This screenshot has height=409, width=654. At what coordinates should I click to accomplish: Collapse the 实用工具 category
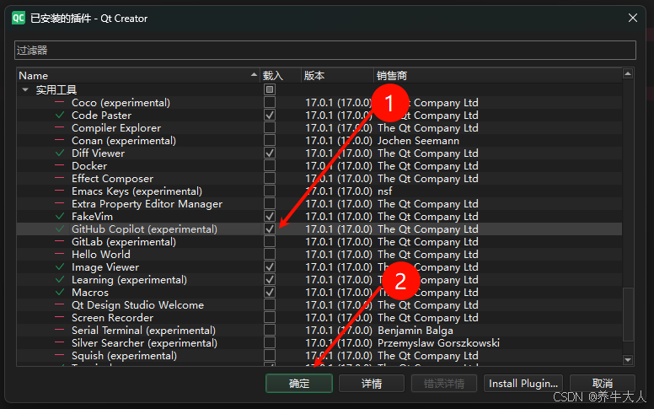coord(25,89)
